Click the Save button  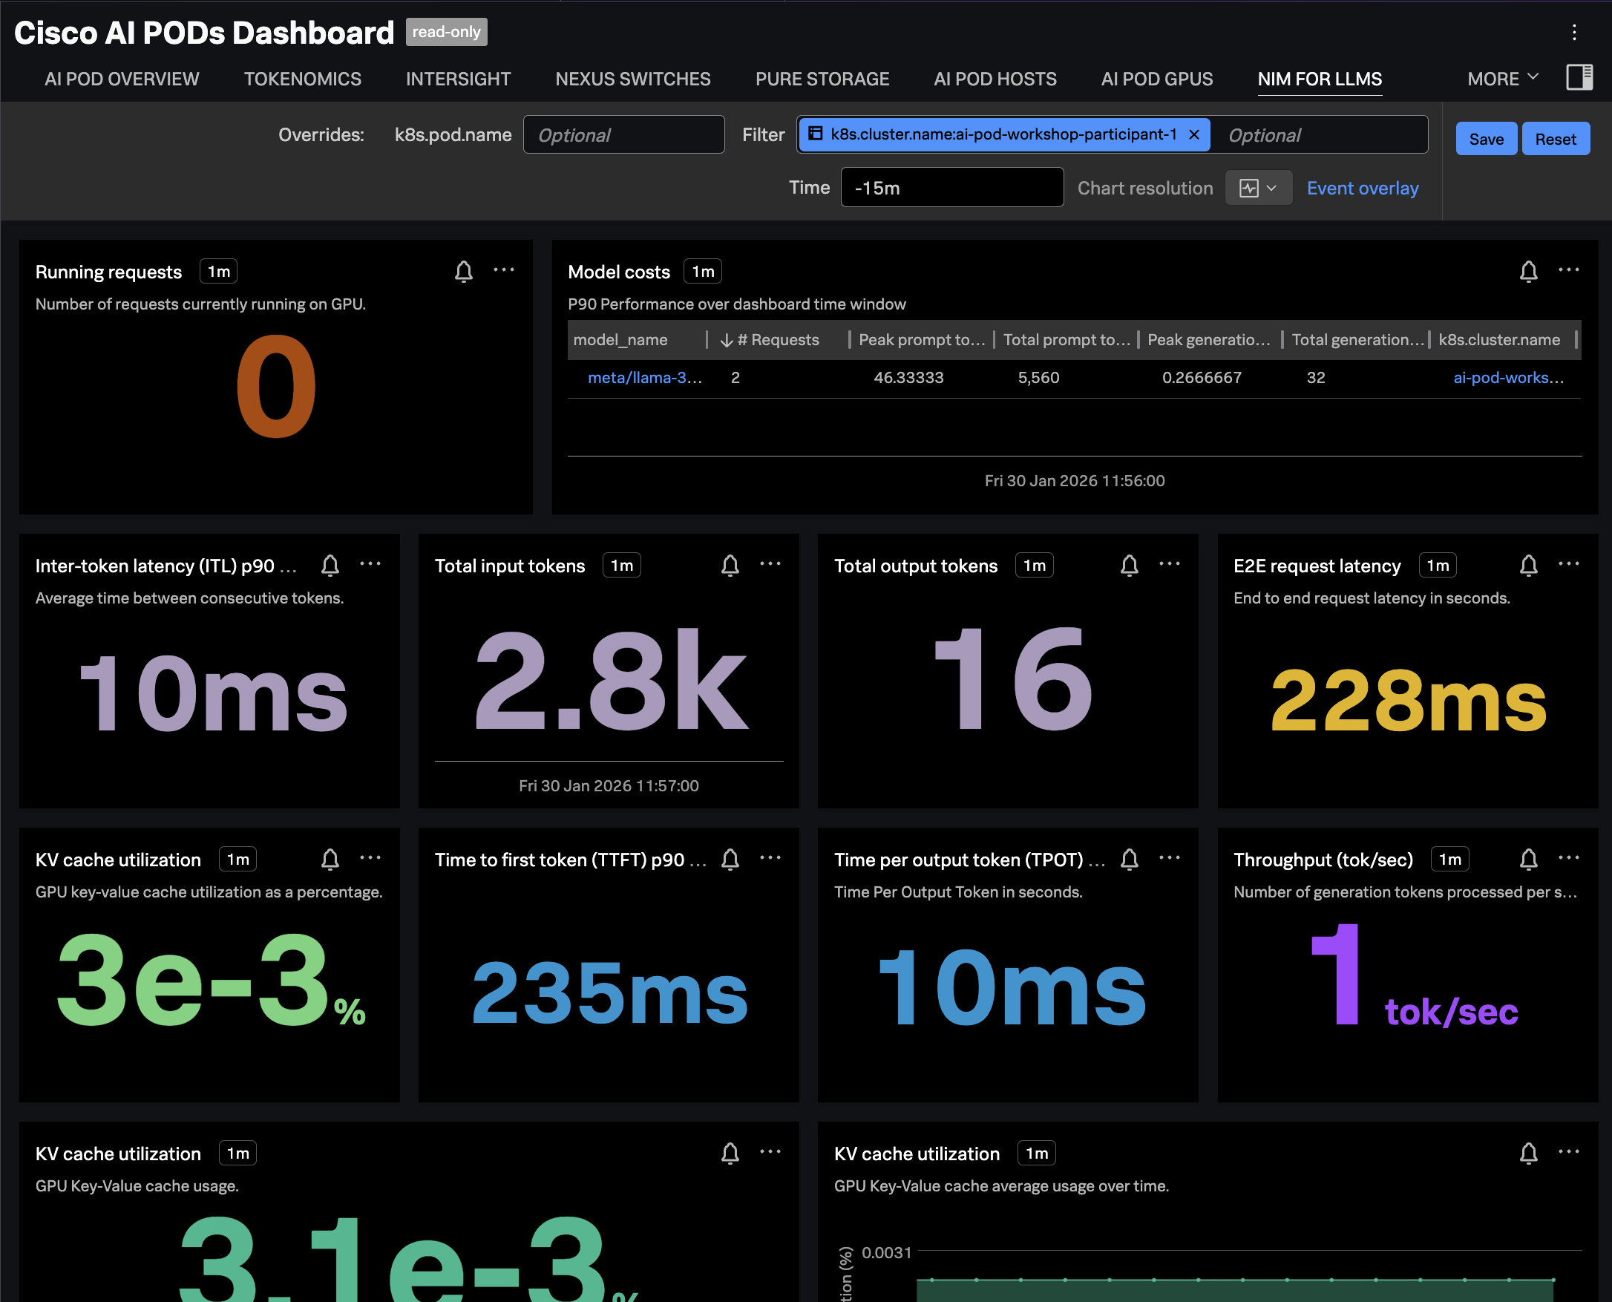pos(1486,138)
